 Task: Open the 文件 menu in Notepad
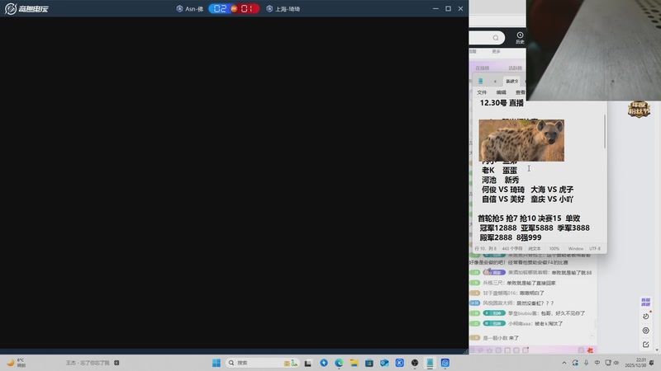tap(482, 92)
